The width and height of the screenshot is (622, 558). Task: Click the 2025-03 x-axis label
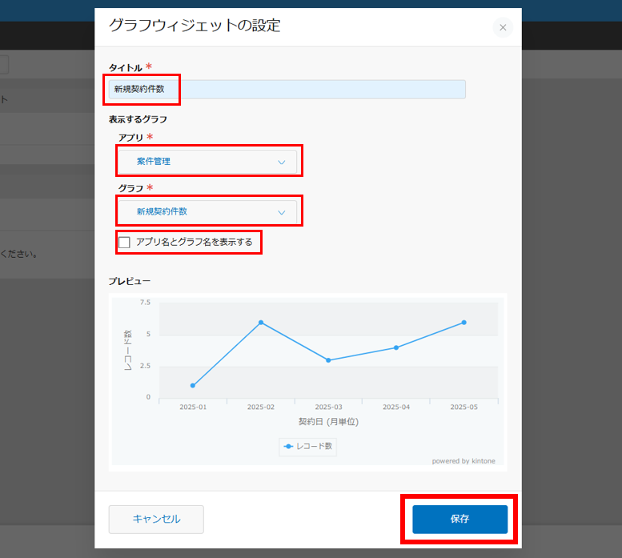(x=328, y=407)
